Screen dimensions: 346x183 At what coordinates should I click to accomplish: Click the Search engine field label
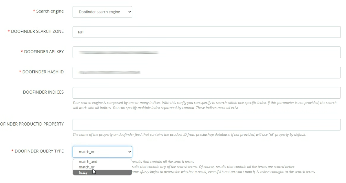[x=50, y=11]
